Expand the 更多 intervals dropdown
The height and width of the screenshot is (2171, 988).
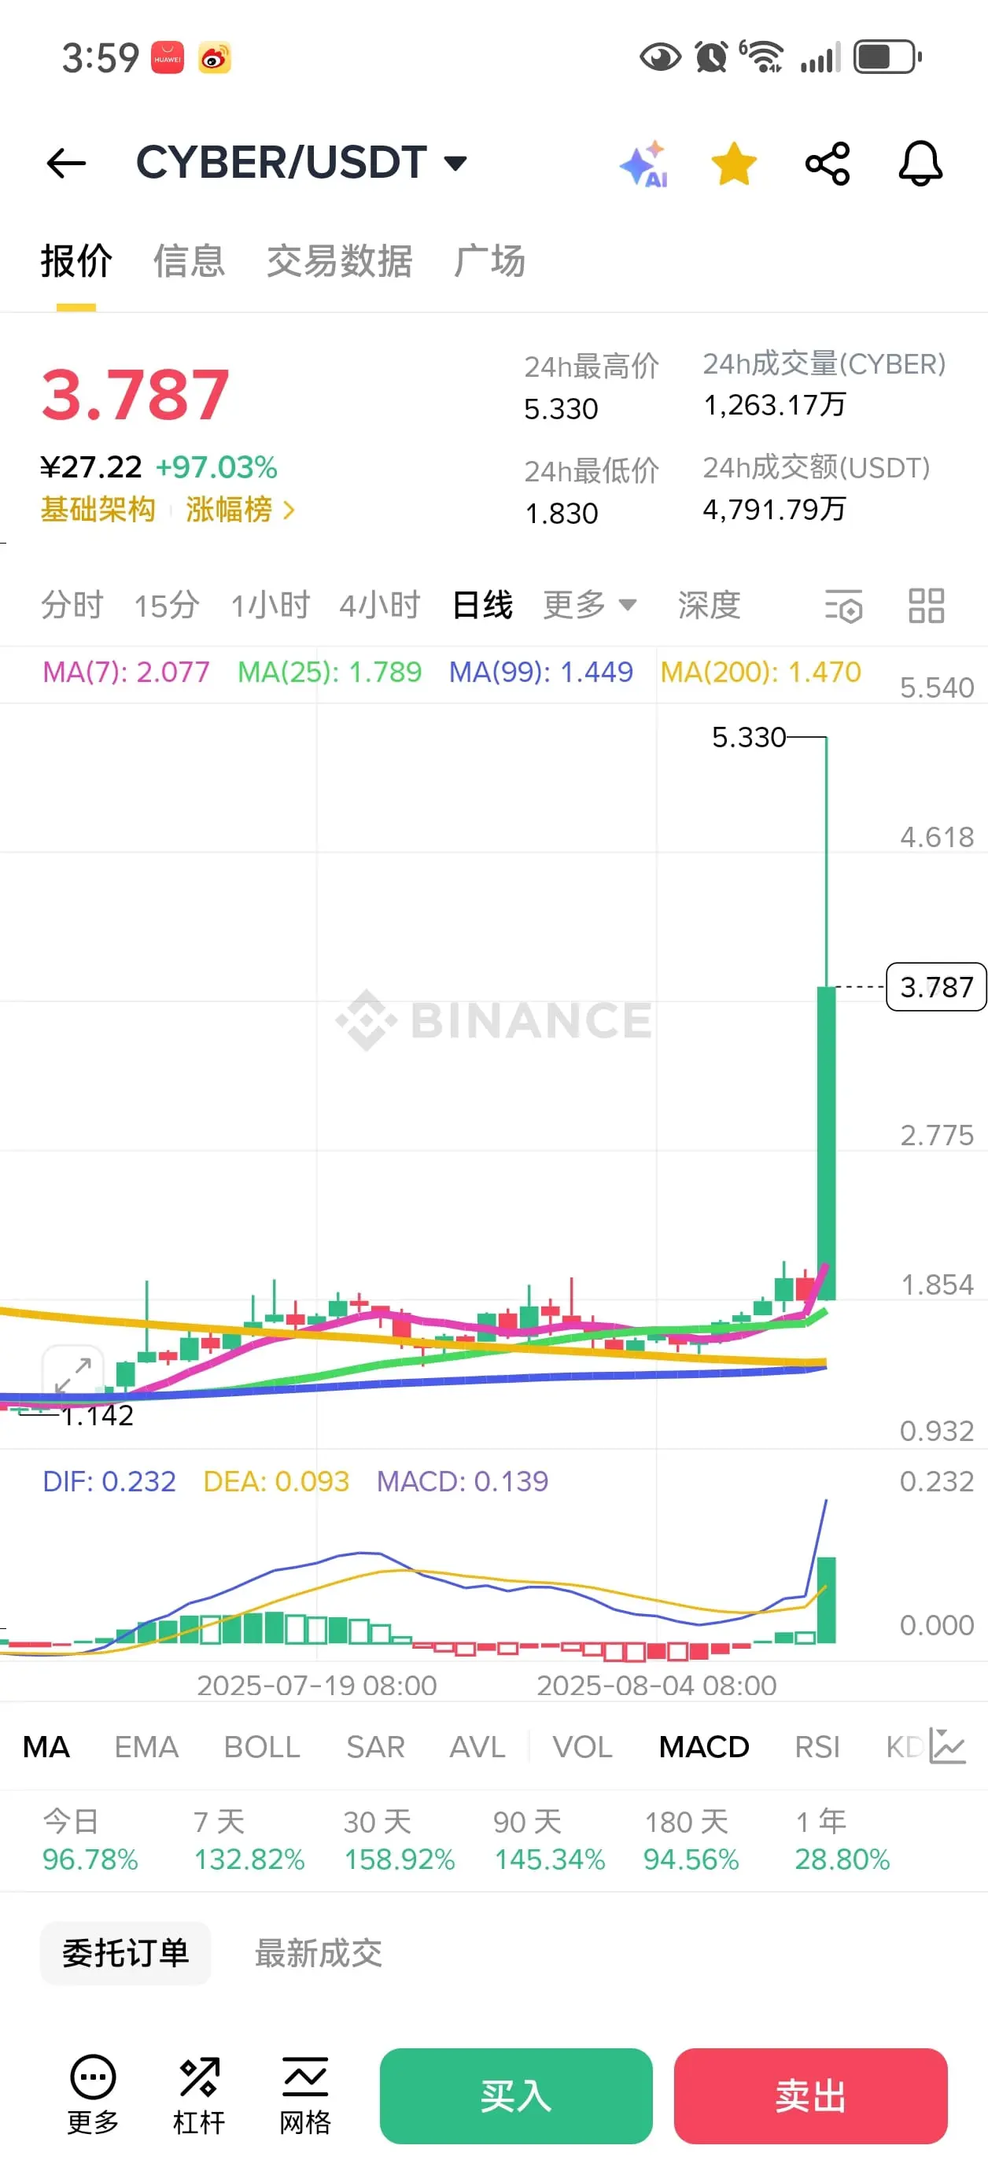(589, 605)
